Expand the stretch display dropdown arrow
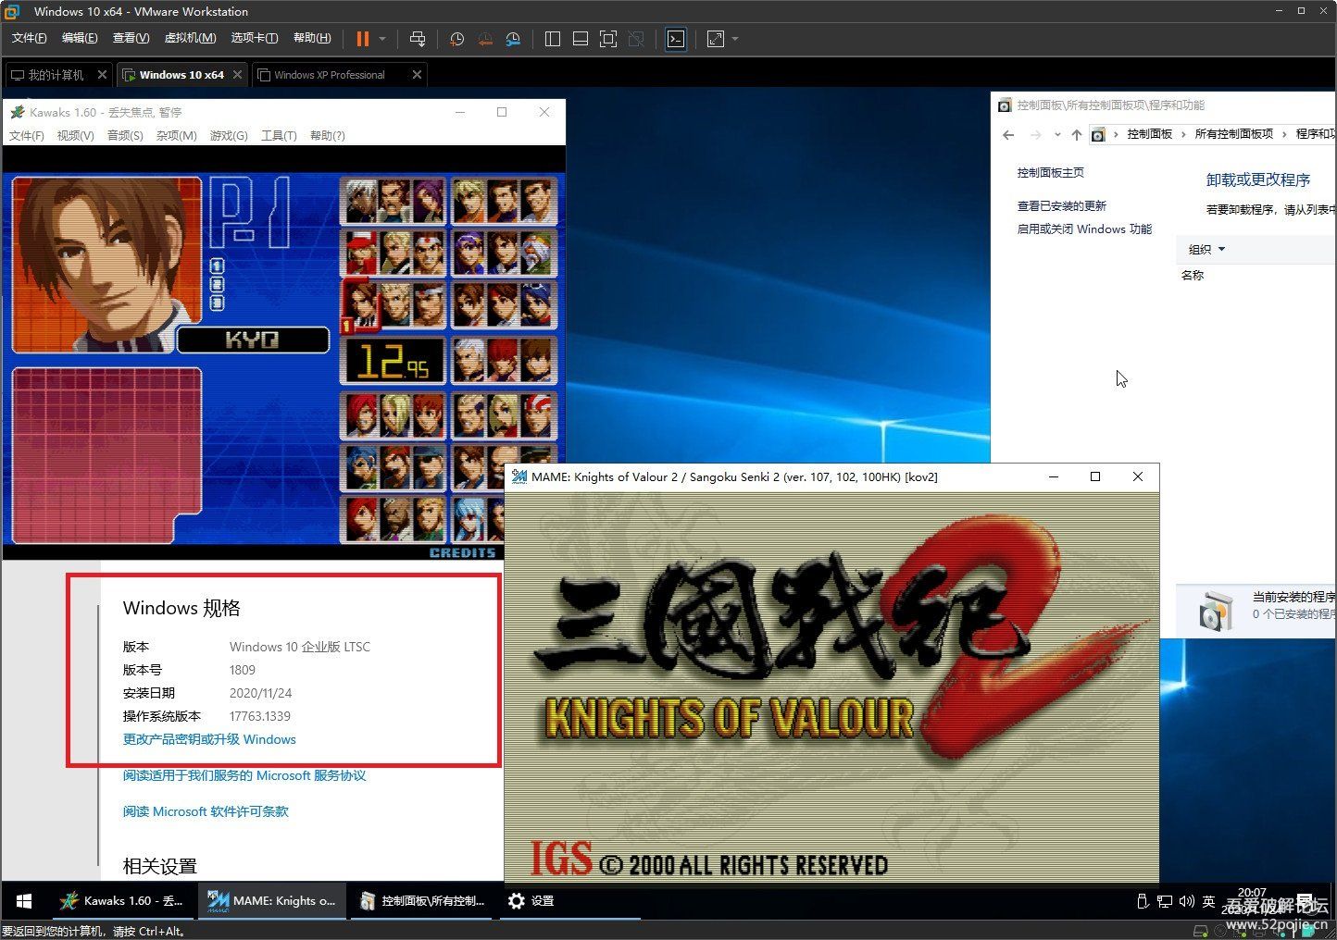This screenshot has height=940, width=1337. click(735, 39)
